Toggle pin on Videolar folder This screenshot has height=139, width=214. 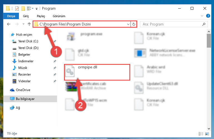click(x=55, y=81)
